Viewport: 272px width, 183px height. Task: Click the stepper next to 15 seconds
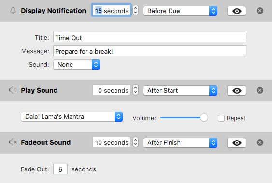135,10
